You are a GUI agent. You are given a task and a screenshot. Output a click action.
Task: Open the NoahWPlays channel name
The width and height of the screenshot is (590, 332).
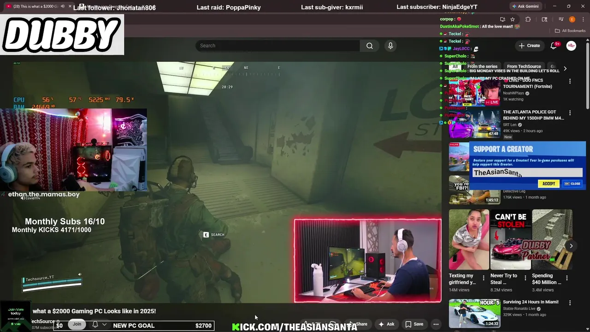(x=513, y=93)
